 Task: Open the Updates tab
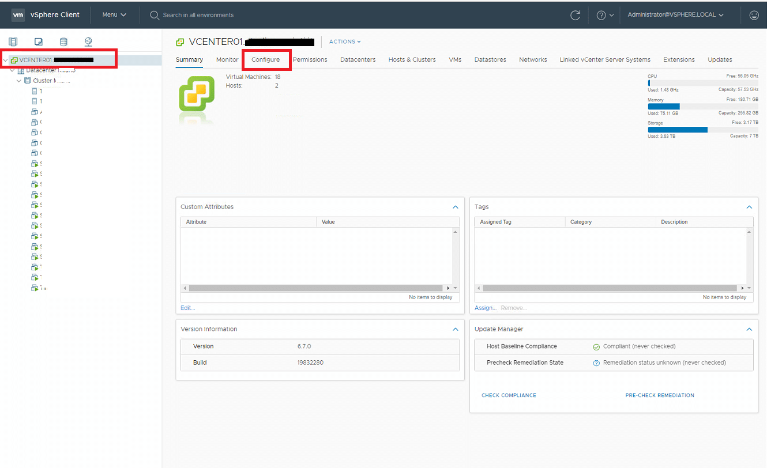(x=720, y=59)
